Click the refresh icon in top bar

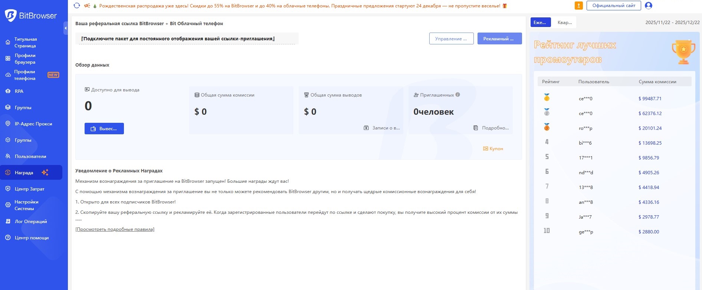tap(77, 6)
